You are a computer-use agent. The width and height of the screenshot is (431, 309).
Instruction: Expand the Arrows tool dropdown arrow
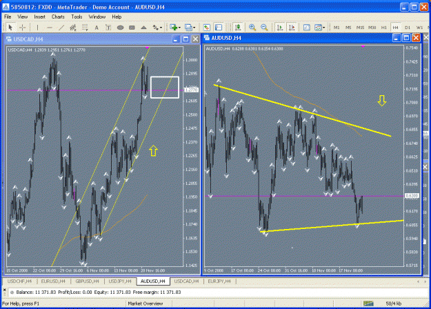161,28
